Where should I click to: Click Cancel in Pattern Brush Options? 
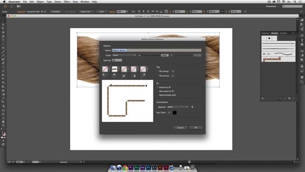tap(180, 128)
